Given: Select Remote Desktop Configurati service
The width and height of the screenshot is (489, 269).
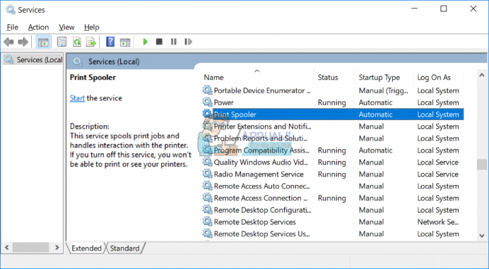Looking at the screenshot, I should 262,210.
